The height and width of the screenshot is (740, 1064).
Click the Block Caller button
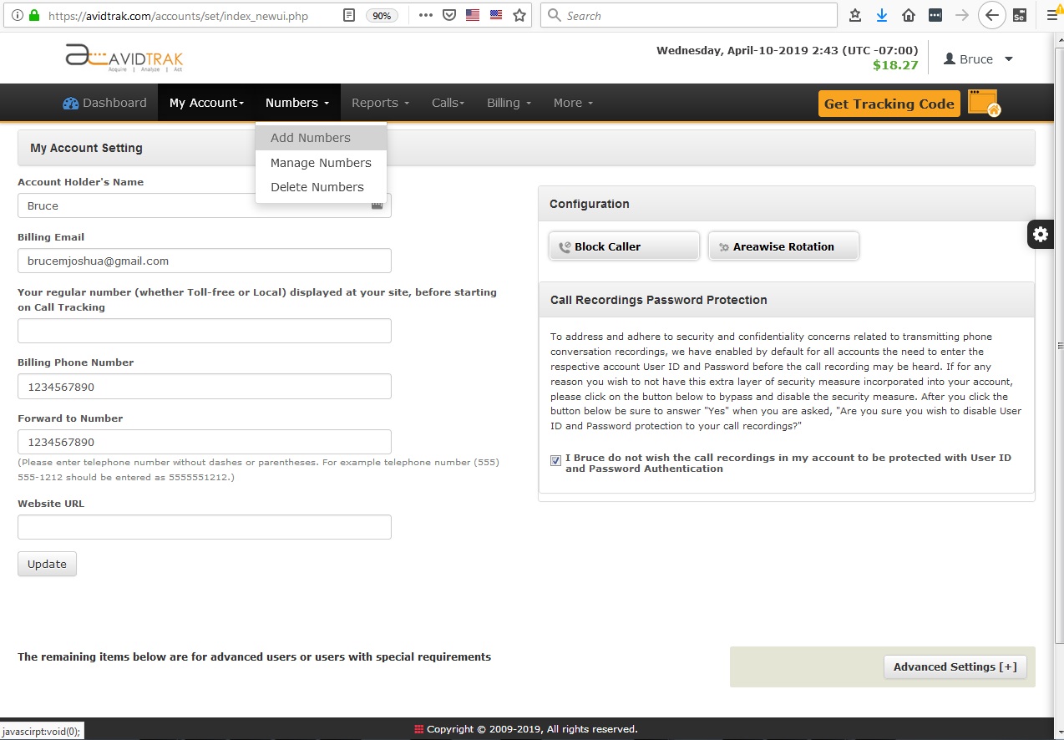pyautogui.click(x=624, y=246)
